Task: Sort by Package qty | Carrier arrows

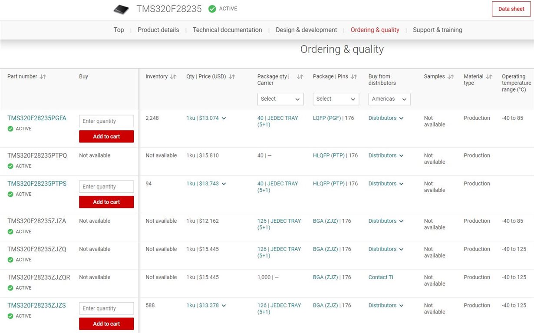Action: tap(300, 76)
